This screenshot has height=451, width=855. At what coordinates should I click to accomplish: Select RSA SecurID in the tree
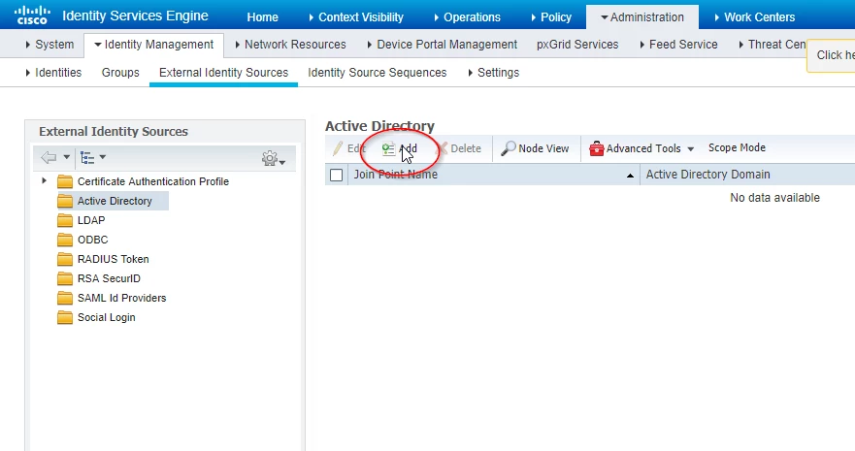[109, 279]
